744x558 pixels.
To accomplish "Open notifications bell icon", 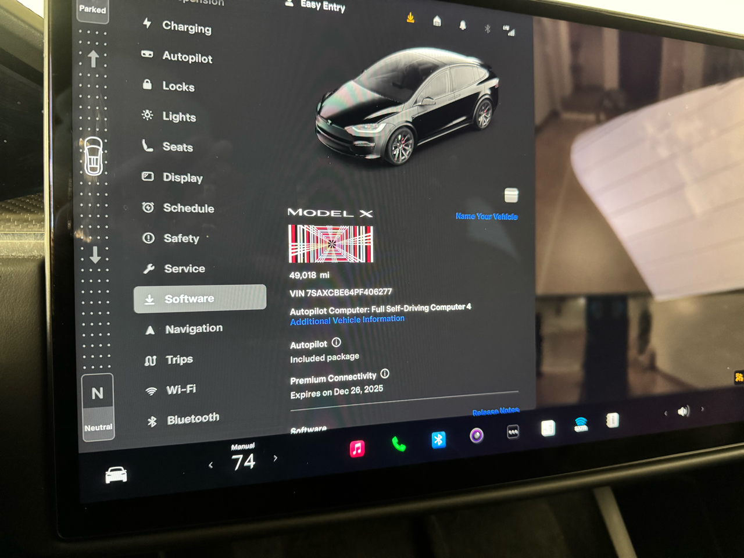I will coord(463,25).
